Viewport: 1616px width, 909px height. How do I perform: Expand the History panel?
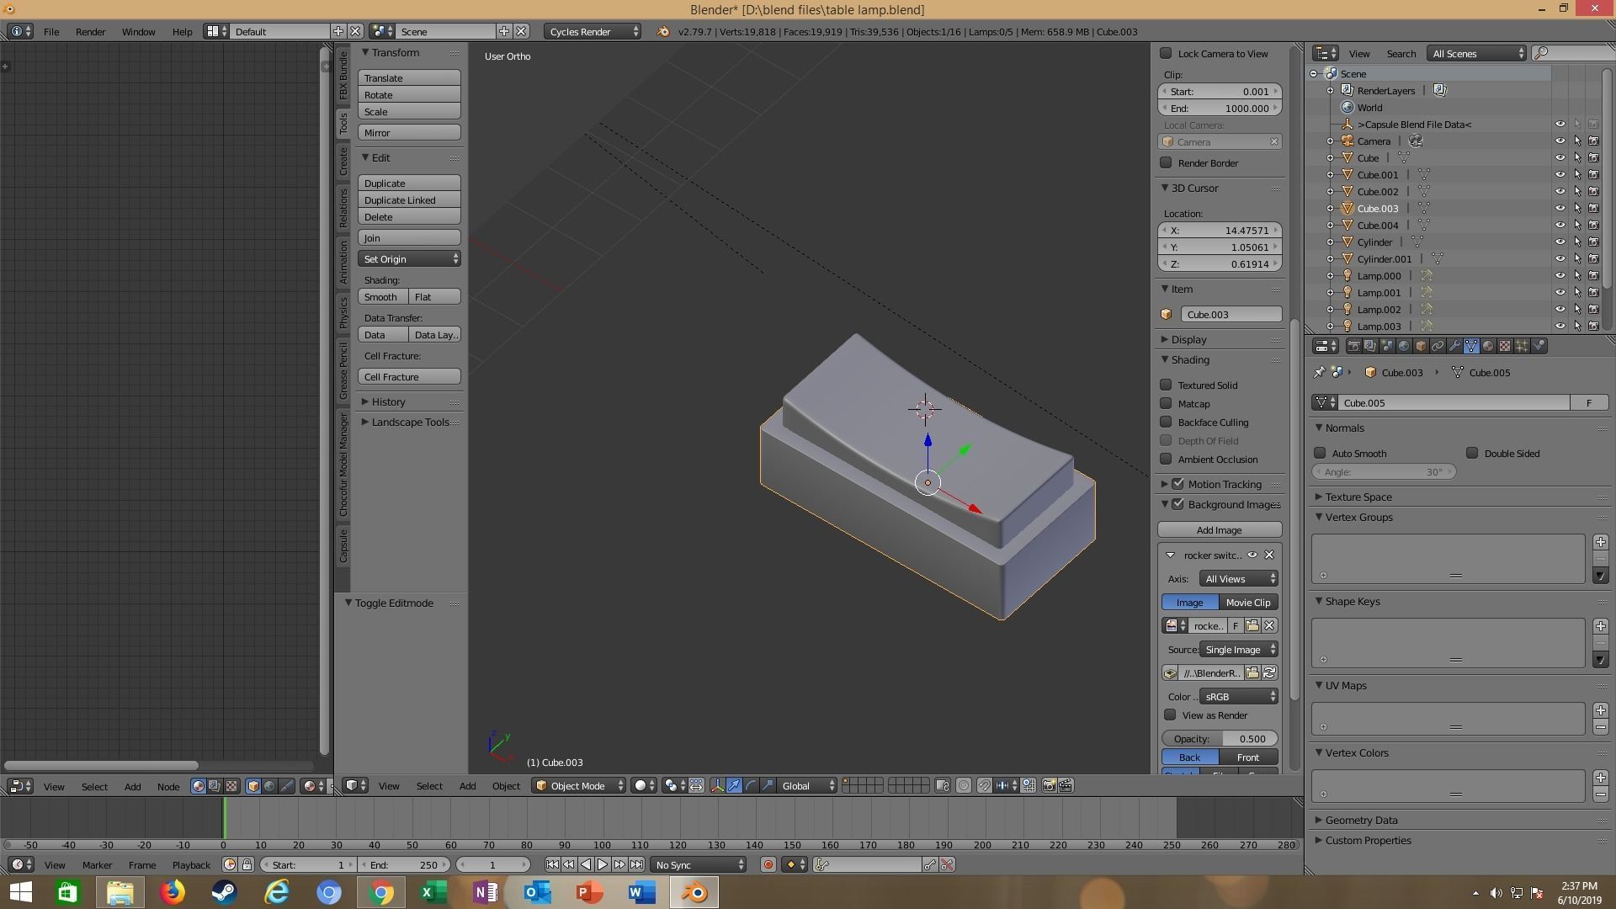pyautogui.click(x=388, y=401)
